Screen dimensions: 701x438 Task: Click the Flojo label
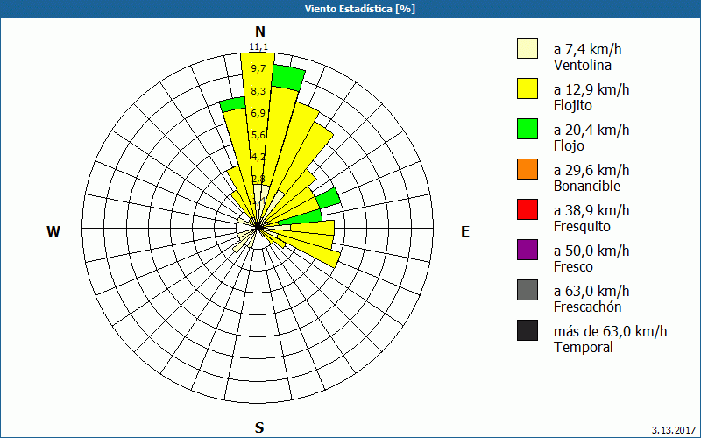[x=569, y=146]
